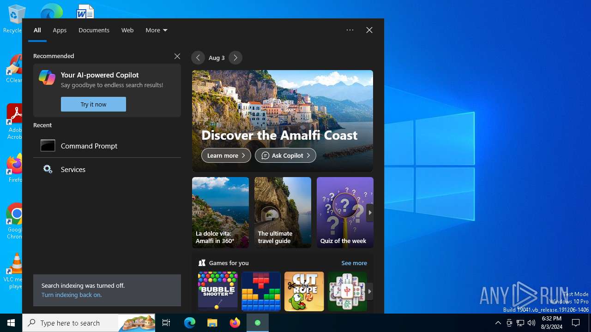Click the Games for you heading
This screenshot has width=591, height=332.
(x=229, y=263)
